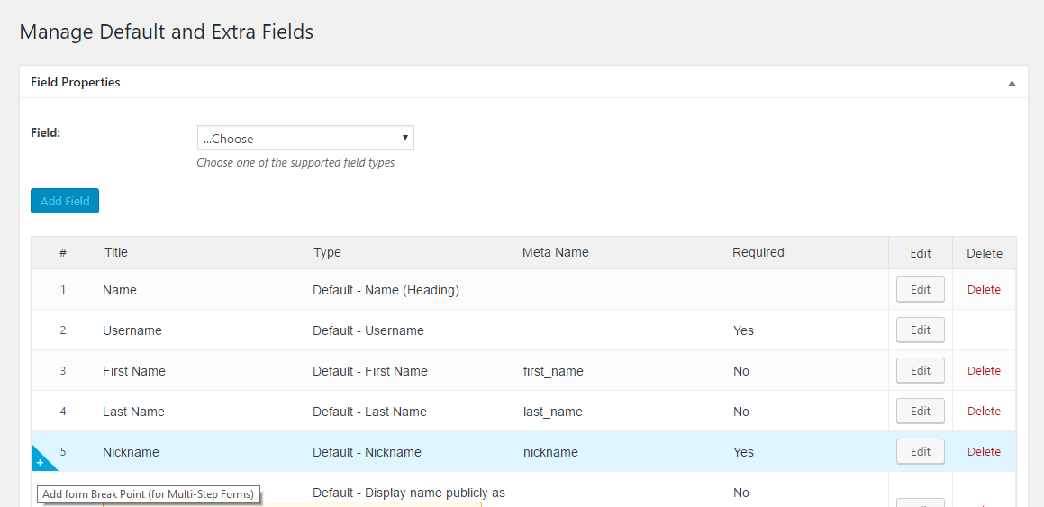Edit the First Name field
The width and height of the screenshot is (1044, 507).
[x=921, y=371]
